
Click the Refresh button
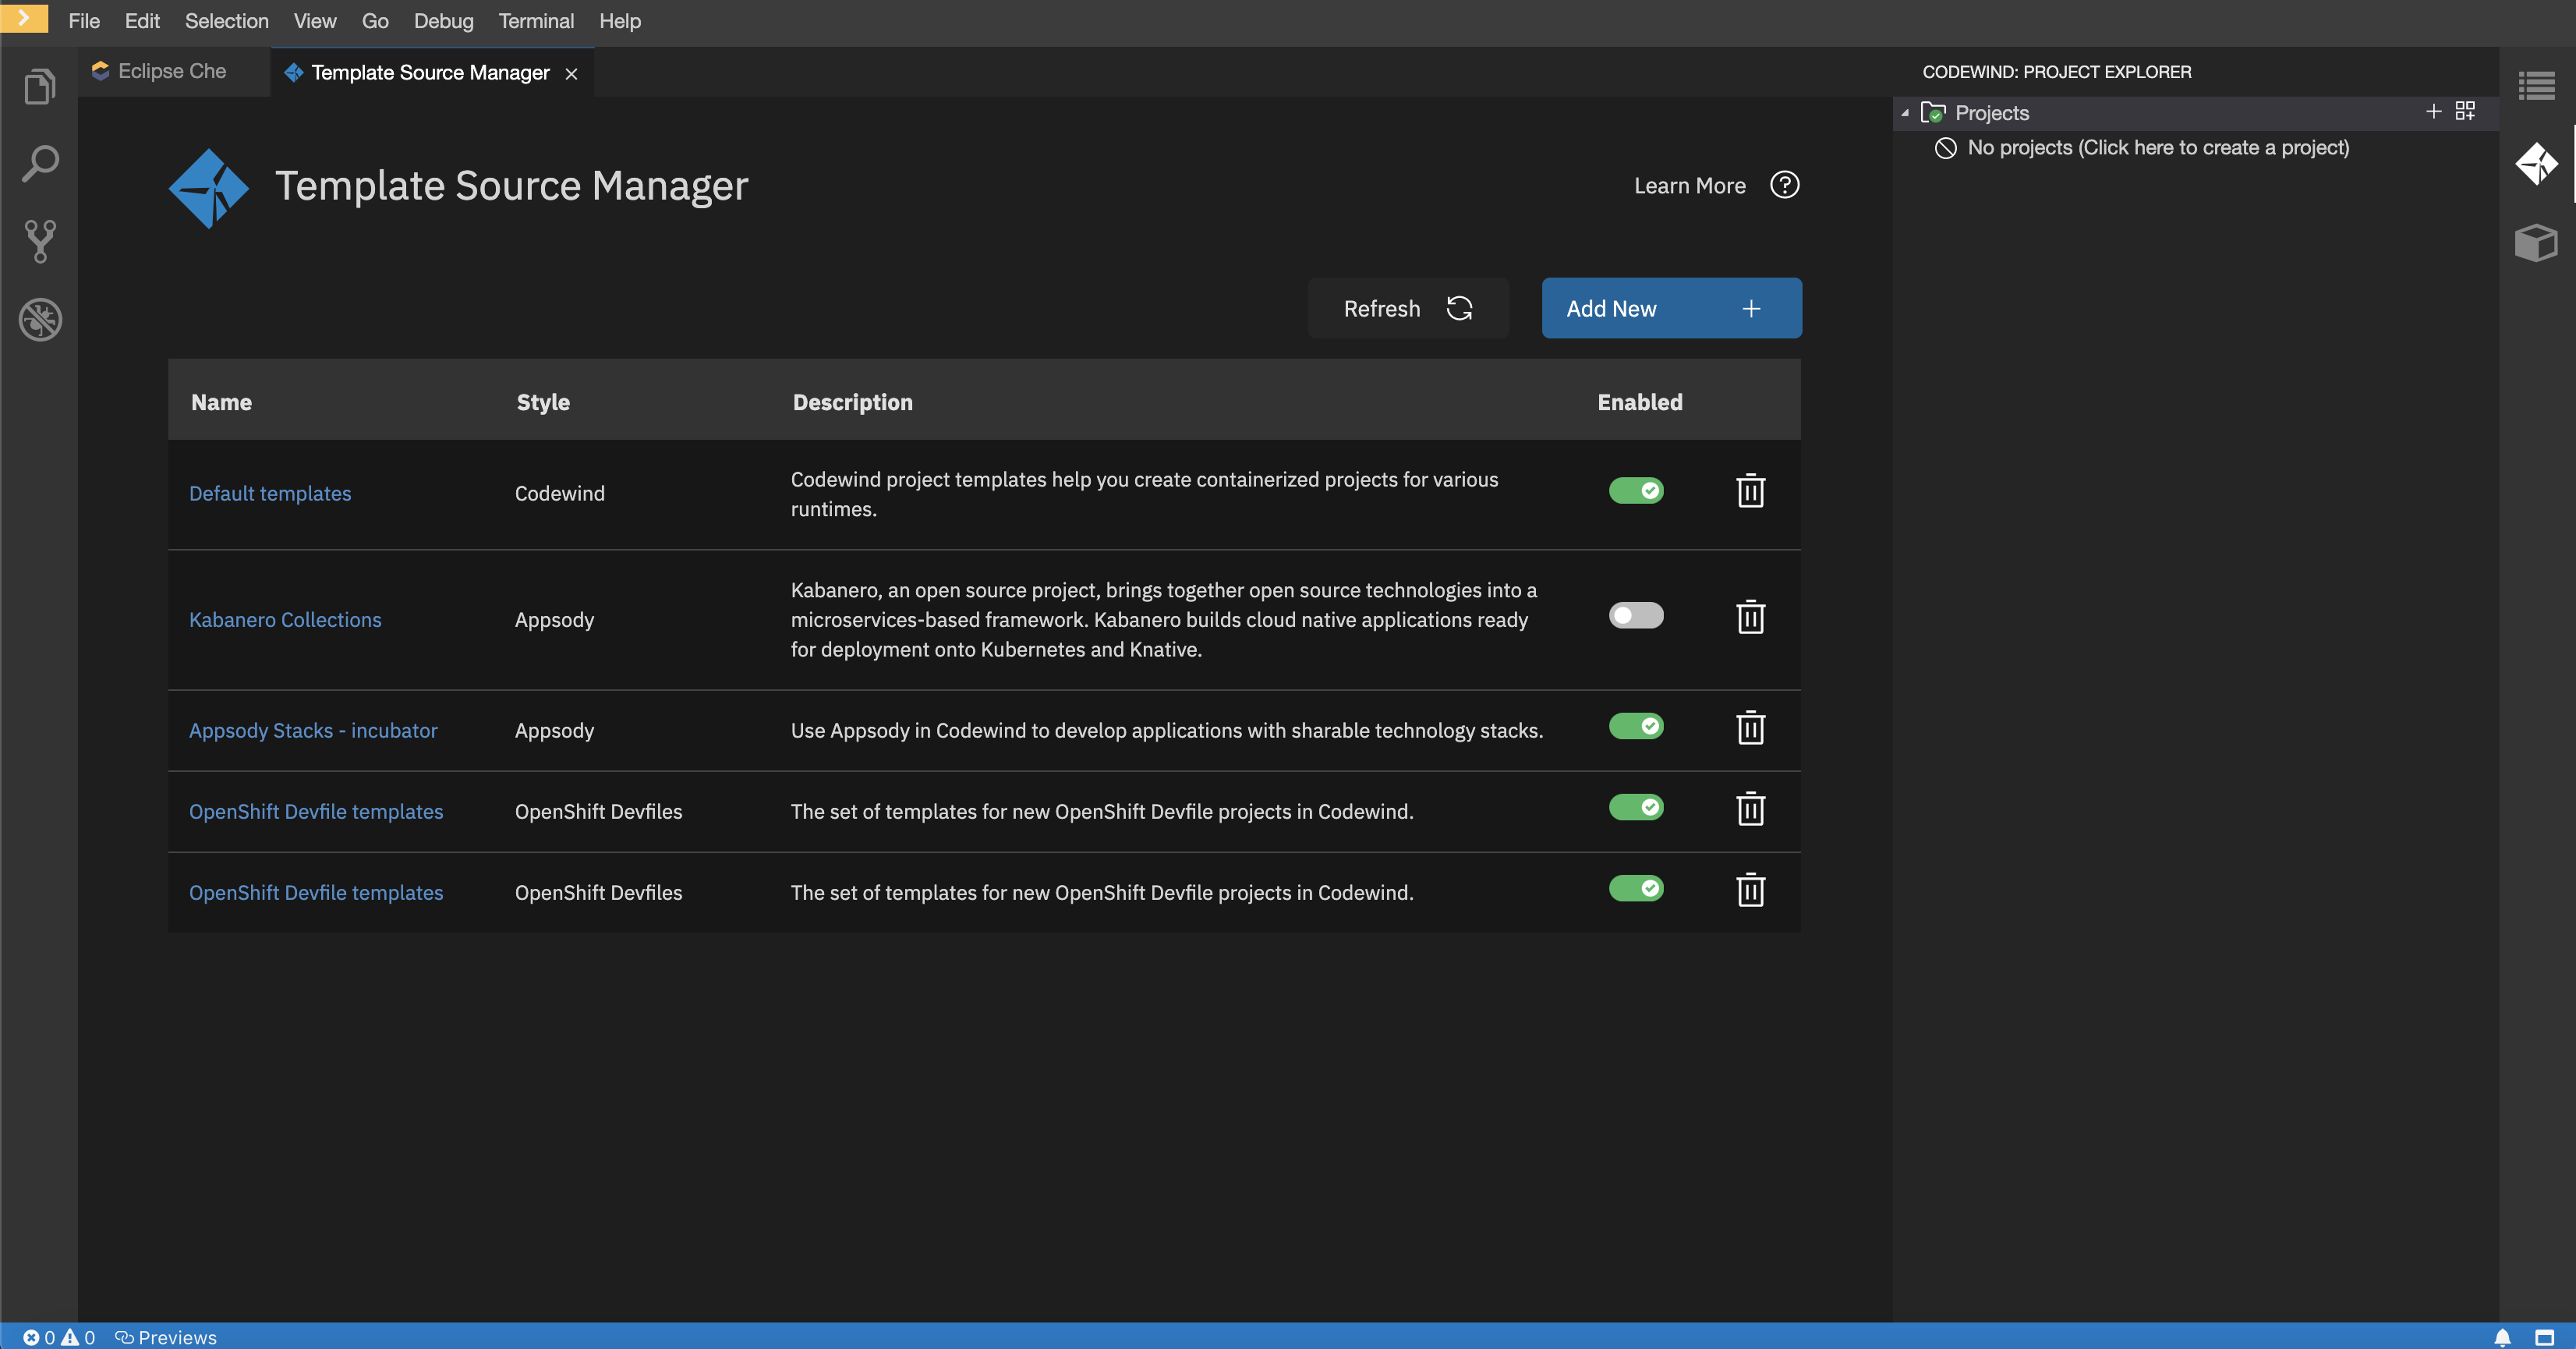click(1408, 308)
